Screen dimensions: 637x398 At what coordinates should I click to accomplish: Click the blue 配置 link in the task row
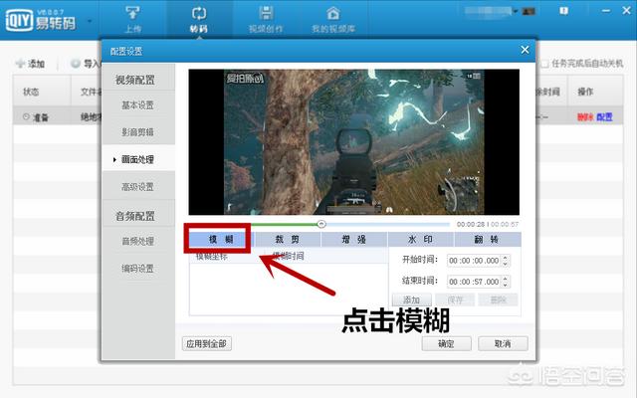pos(604,117)
